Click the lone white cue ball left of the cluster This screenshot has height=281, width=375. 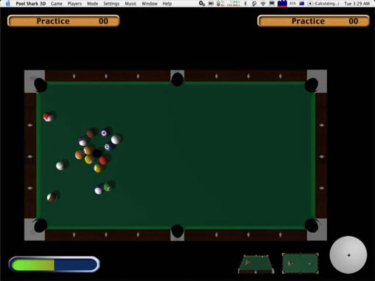click(60, 166)
